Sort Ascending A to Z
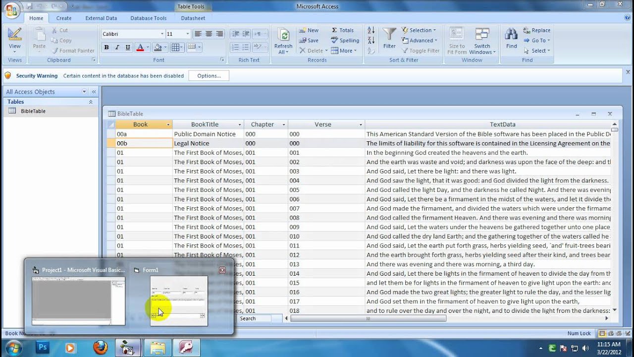The height and width of the screenshot is (357, 634). 371,31
